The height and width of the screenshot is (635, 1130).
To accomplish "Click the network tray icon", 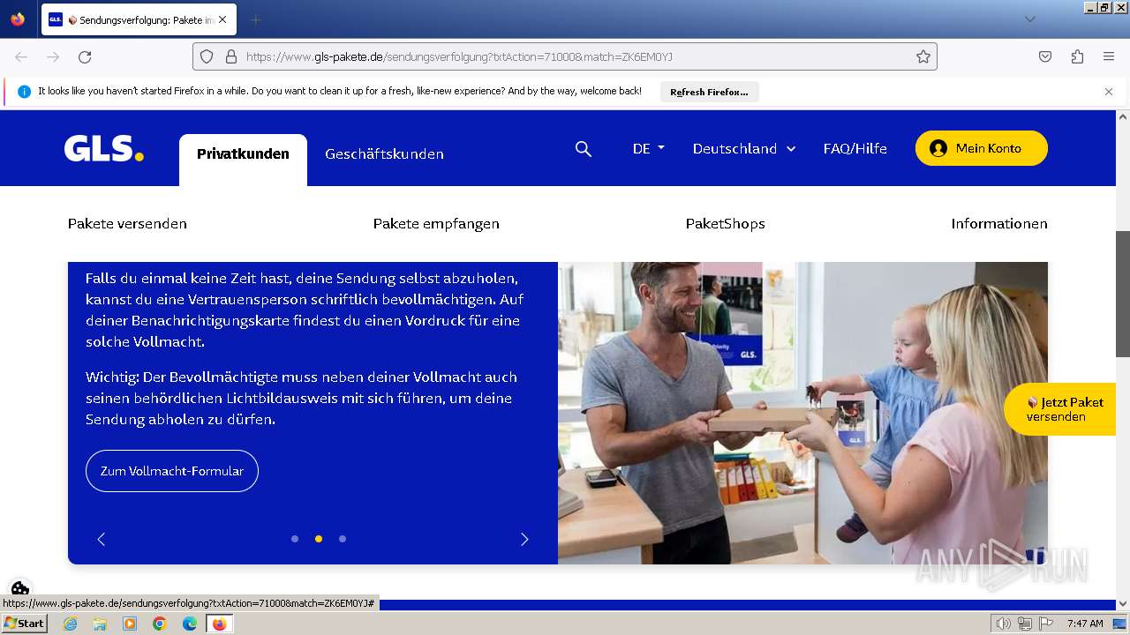I will (1025, 624).
